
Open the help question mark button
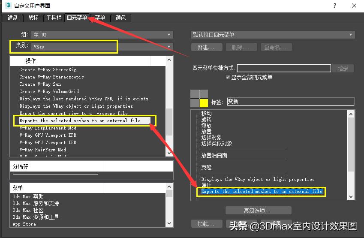pos(334,6)
